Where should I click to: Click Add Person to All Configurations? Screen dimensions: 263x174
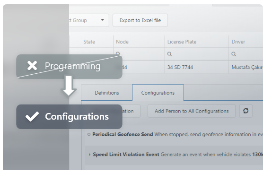[x=192, y=111]
